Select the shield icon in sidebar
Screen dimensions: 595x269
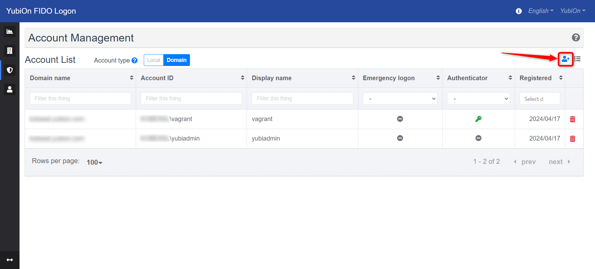click(x=10, y=70)
